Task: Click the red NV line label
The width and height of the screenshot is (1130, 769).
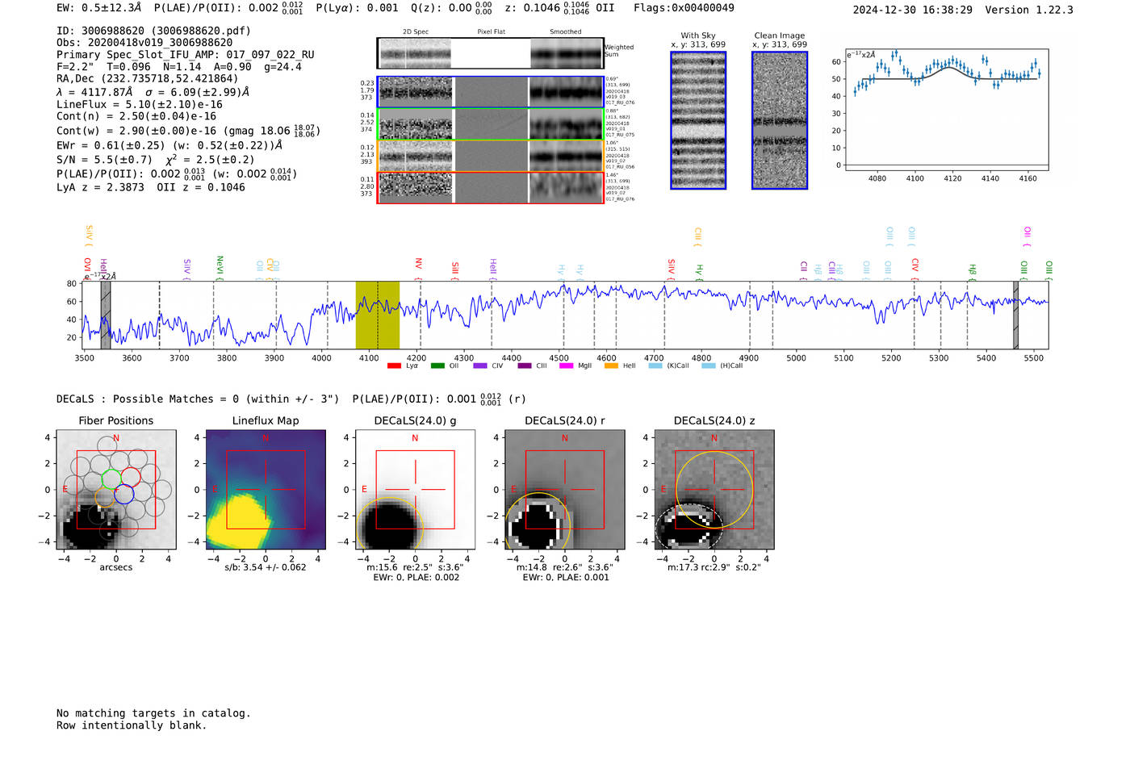Action: tap(419, 270)
